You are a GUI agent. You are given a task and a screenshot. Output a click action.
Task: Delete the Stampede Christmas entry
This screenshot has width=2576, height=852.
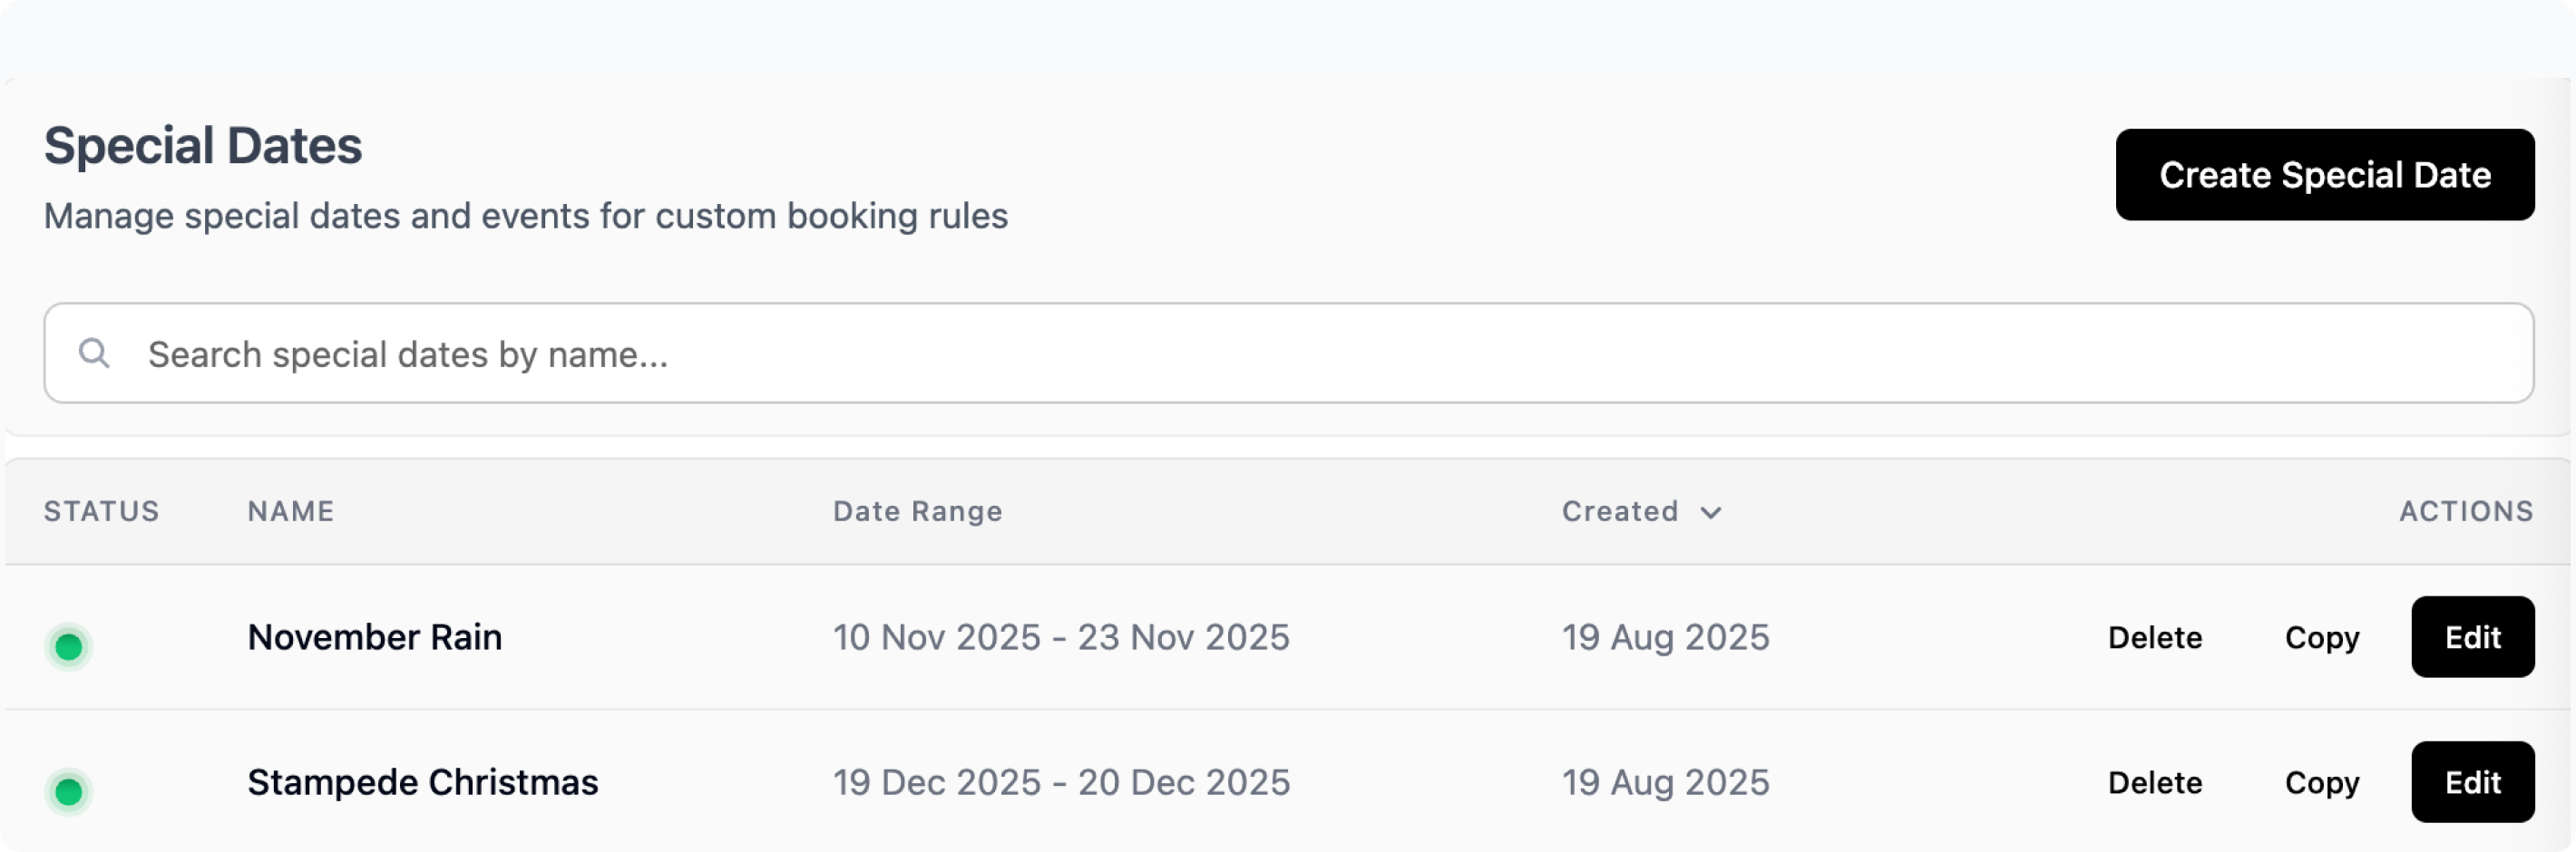[2155, 782]
